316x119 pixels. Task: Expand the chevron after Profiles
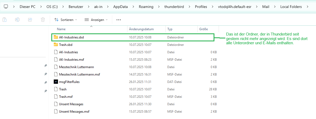pyautogui.click(x=213, y=7)
